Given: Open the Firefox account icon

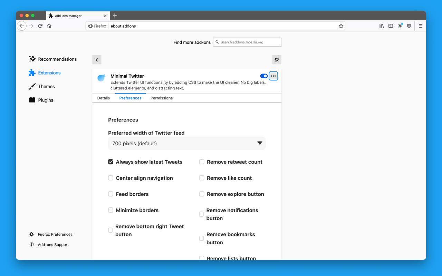Looking at the screenshot, I should (400, 26).
